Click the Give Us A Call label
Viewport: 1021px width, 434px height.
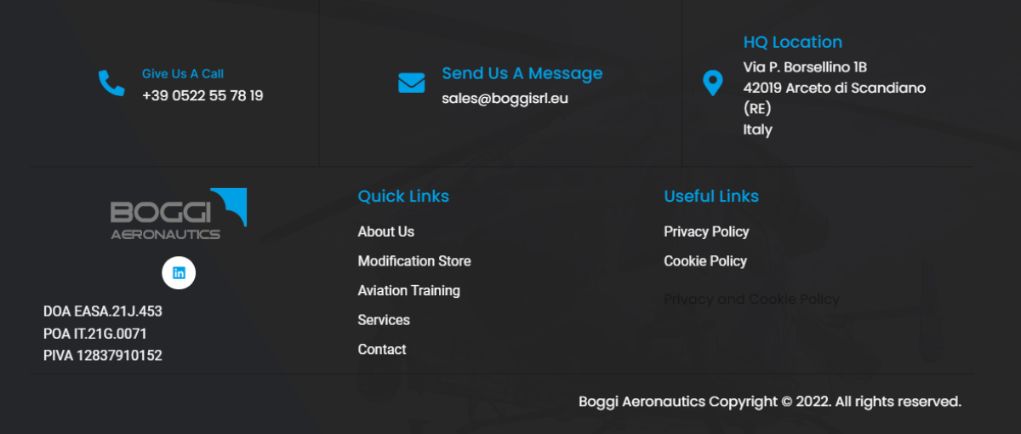pyautogui.click(x=183, y=74)
